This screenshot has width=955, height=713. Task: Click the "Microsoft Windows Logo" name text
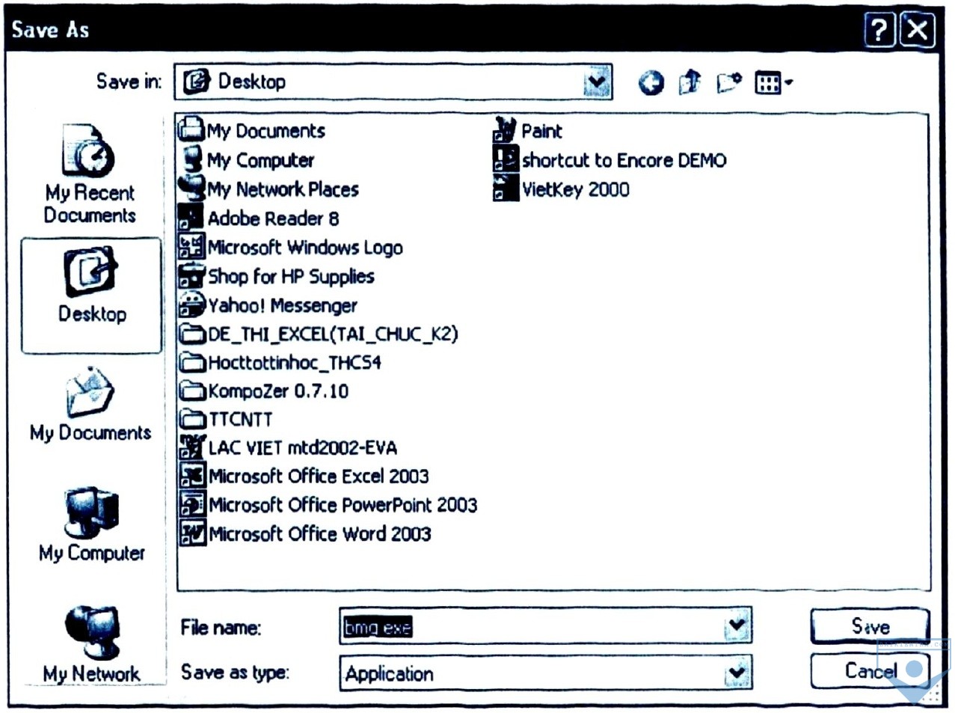point(305,248)
